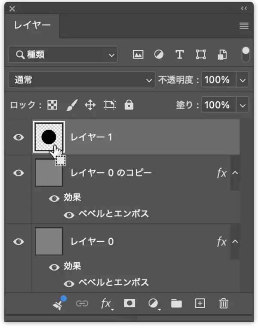The width and height of the screenshot is (258, 328).
Task: Hide レイヤー 0 layer
Action: (18, 242)
